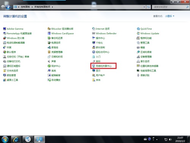This screenshot has width=190, height=143.
Task: Open 管理工具
Action: coord(143,43)
